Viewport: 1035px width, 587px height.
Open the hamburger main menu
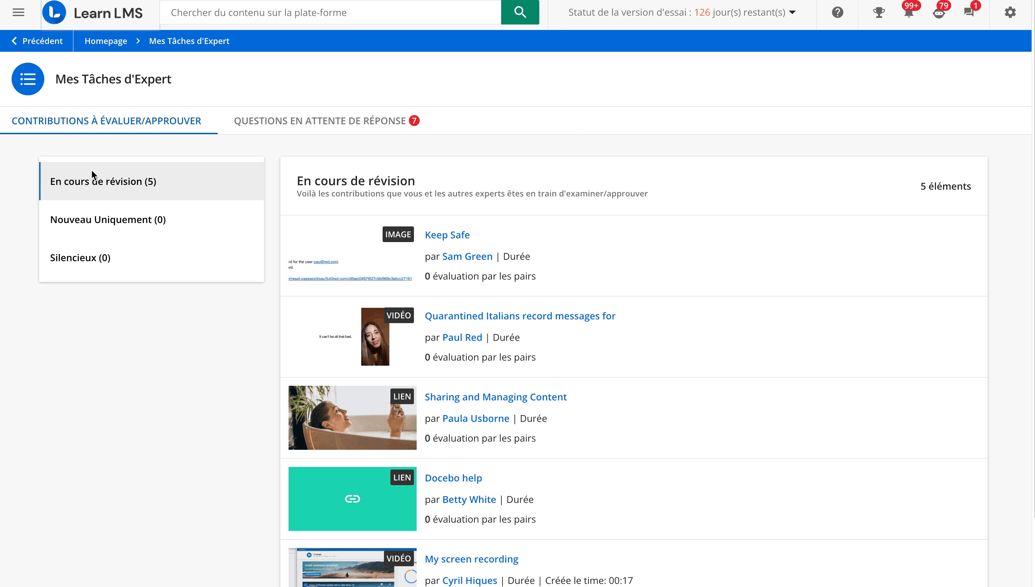(x=18, y=13)
